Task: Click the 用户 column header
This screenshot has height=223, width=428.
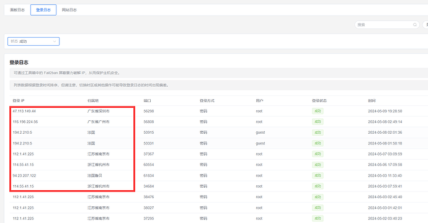Action: pyautogui.click(x=259, y=100)
